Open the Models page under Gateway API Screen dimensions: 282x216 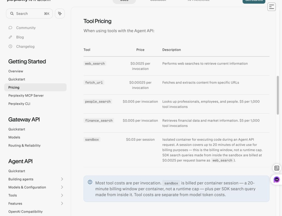click(14, 137)
